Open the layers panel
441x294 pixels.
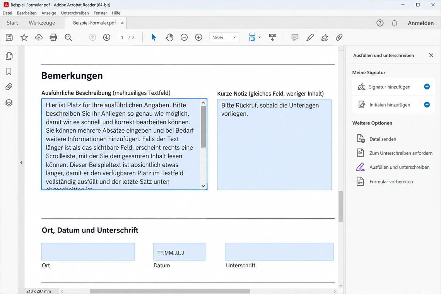pos(9,103)
